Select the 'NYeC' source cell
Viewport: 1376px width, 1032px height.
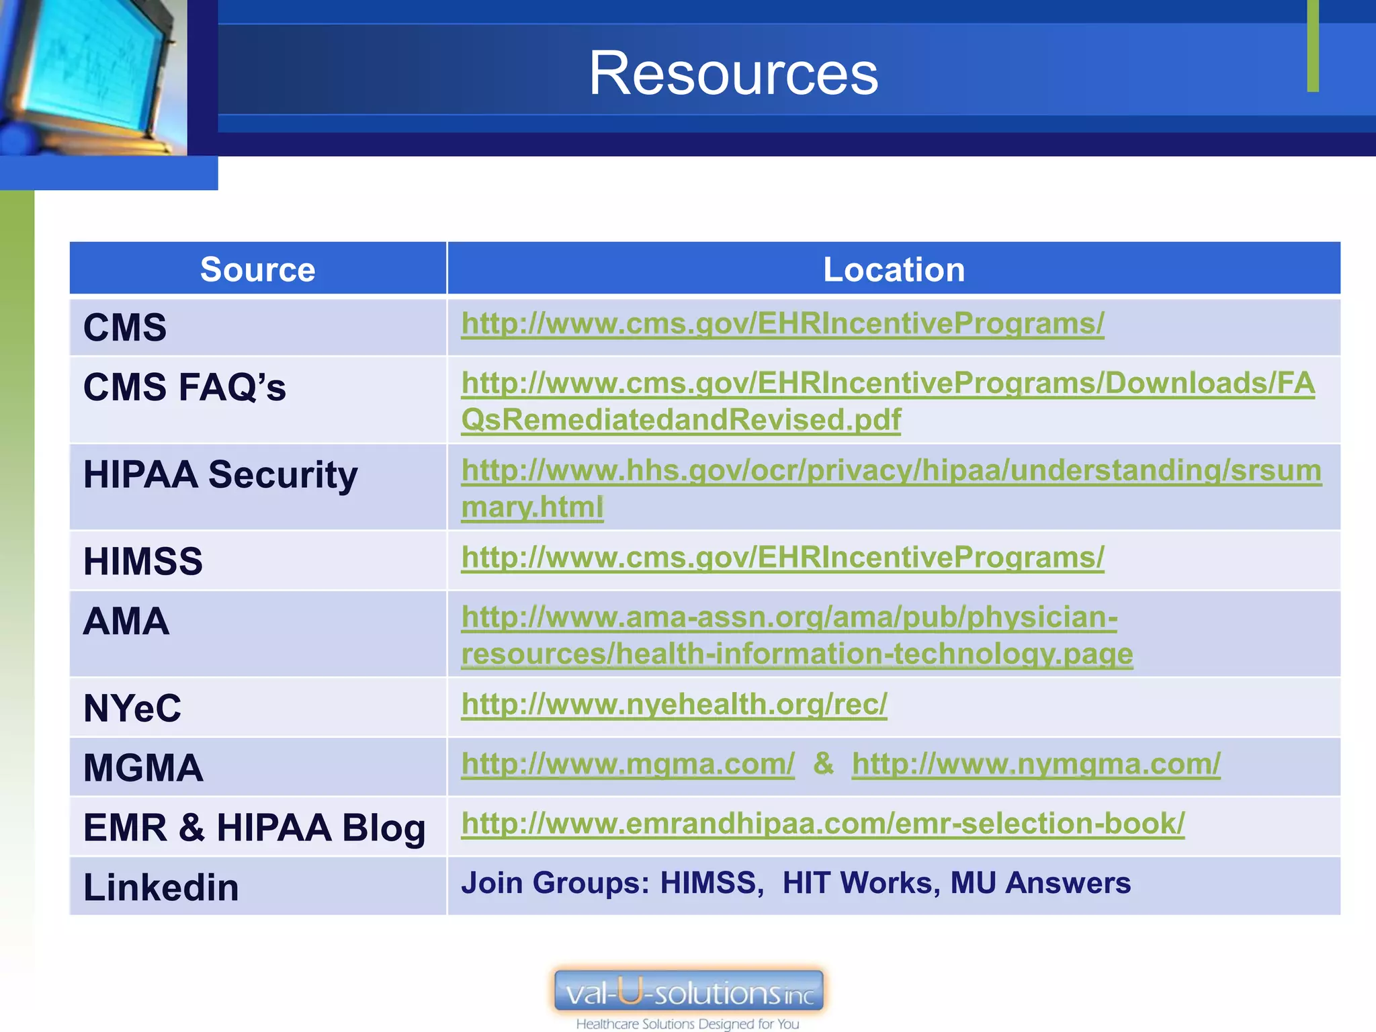pos(258,707)
